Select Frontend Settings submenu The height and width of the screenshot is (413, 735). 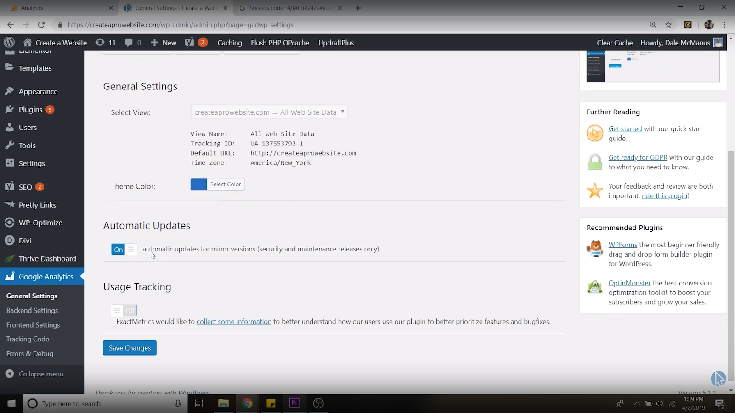[33, 325]
